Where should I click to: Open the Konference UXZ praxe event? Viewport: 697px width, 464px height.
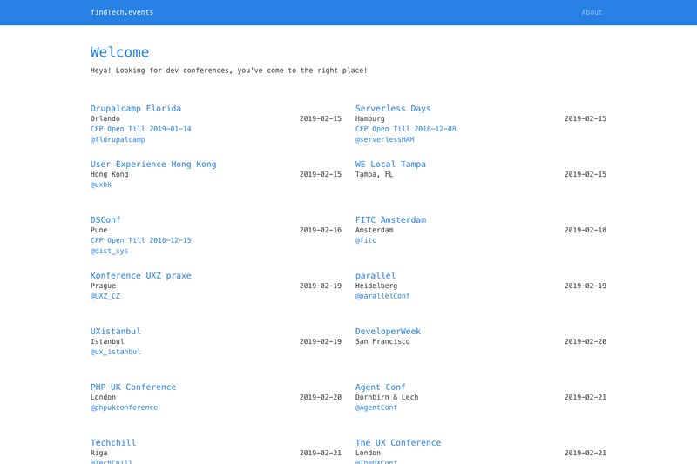[x=140, y=276]
